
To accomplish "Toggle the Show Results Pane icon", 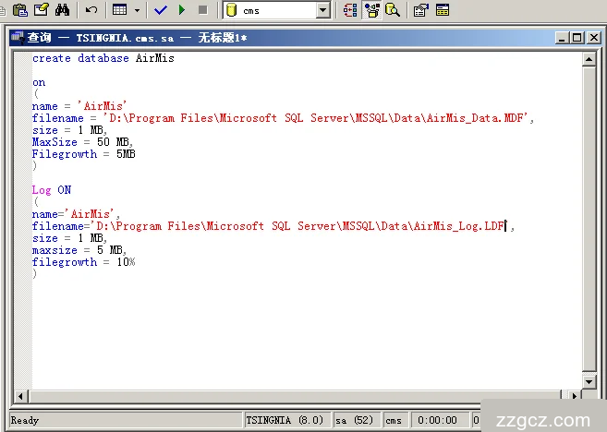I will tap(443, 10).
